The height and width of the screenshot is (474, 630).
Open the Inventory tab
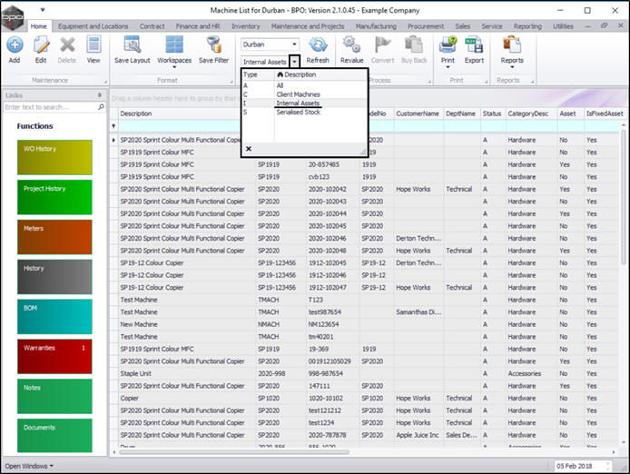click(x=245, y=26)
